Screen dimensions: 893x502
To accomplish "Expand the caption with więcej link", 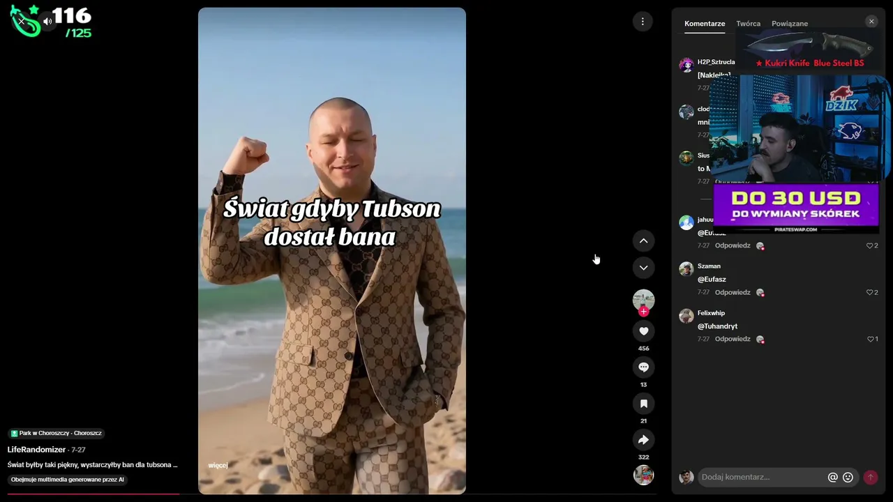I will (x=218, y=465).
